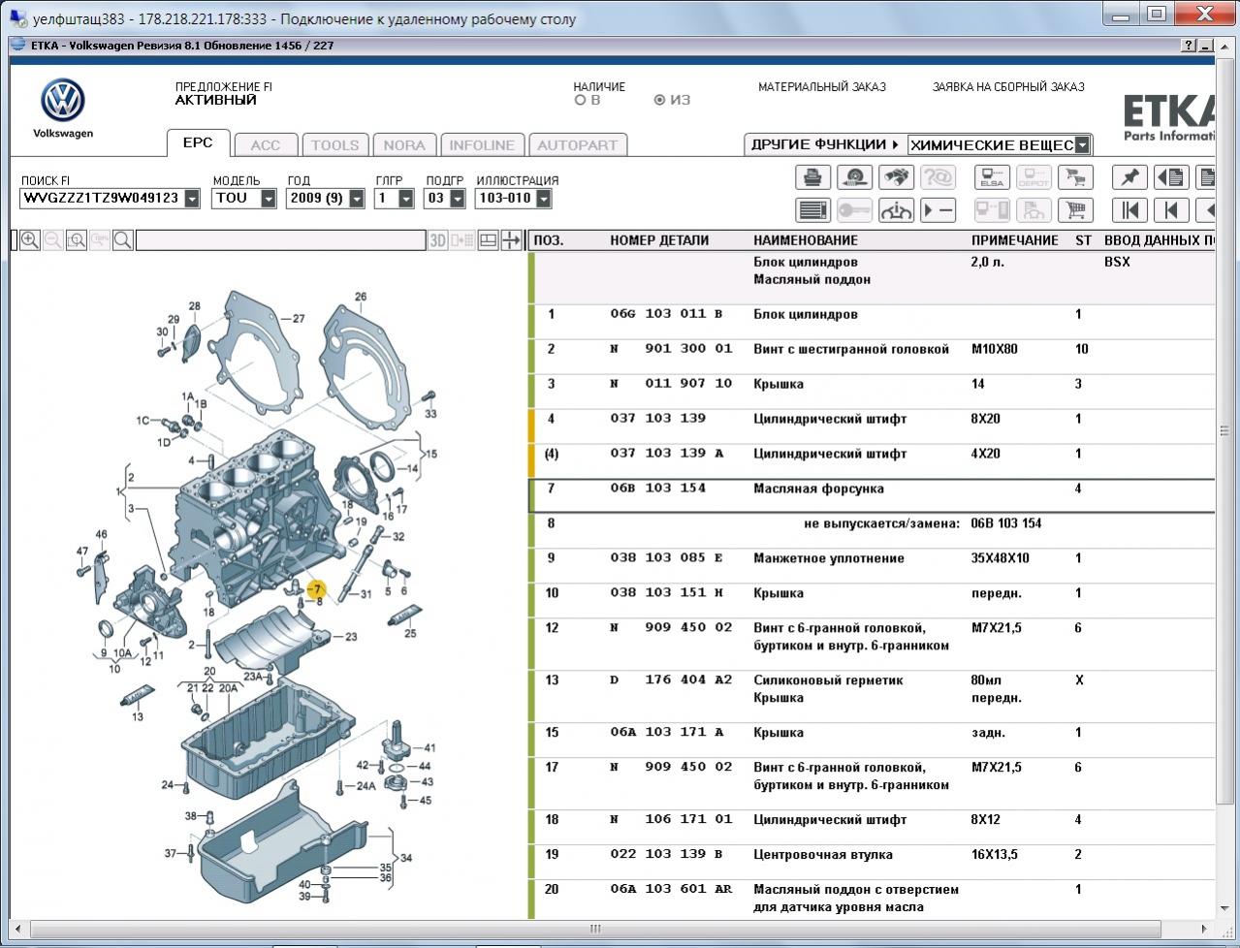Select part number 06A 103 171 A
1240x948 pixels.
click(667, 732)
